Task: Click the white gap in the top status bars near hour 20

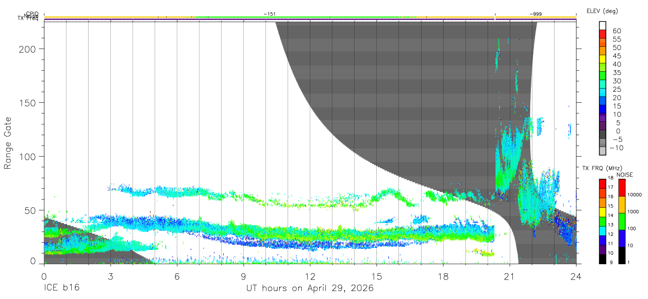Action: 495,18
